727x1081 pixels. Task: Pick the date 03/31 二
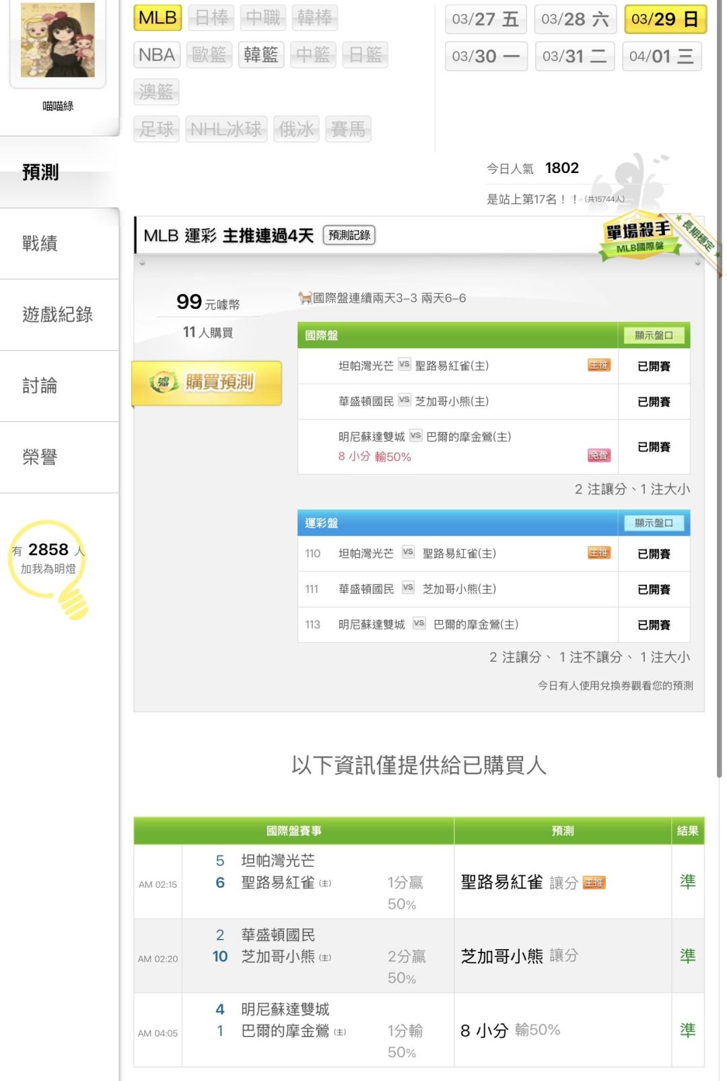pyautogui.click(x=575, y=56)
